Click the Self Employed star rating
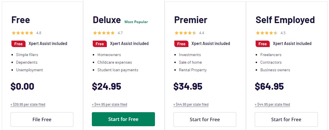The image size is (329, 130). [267, 33]
